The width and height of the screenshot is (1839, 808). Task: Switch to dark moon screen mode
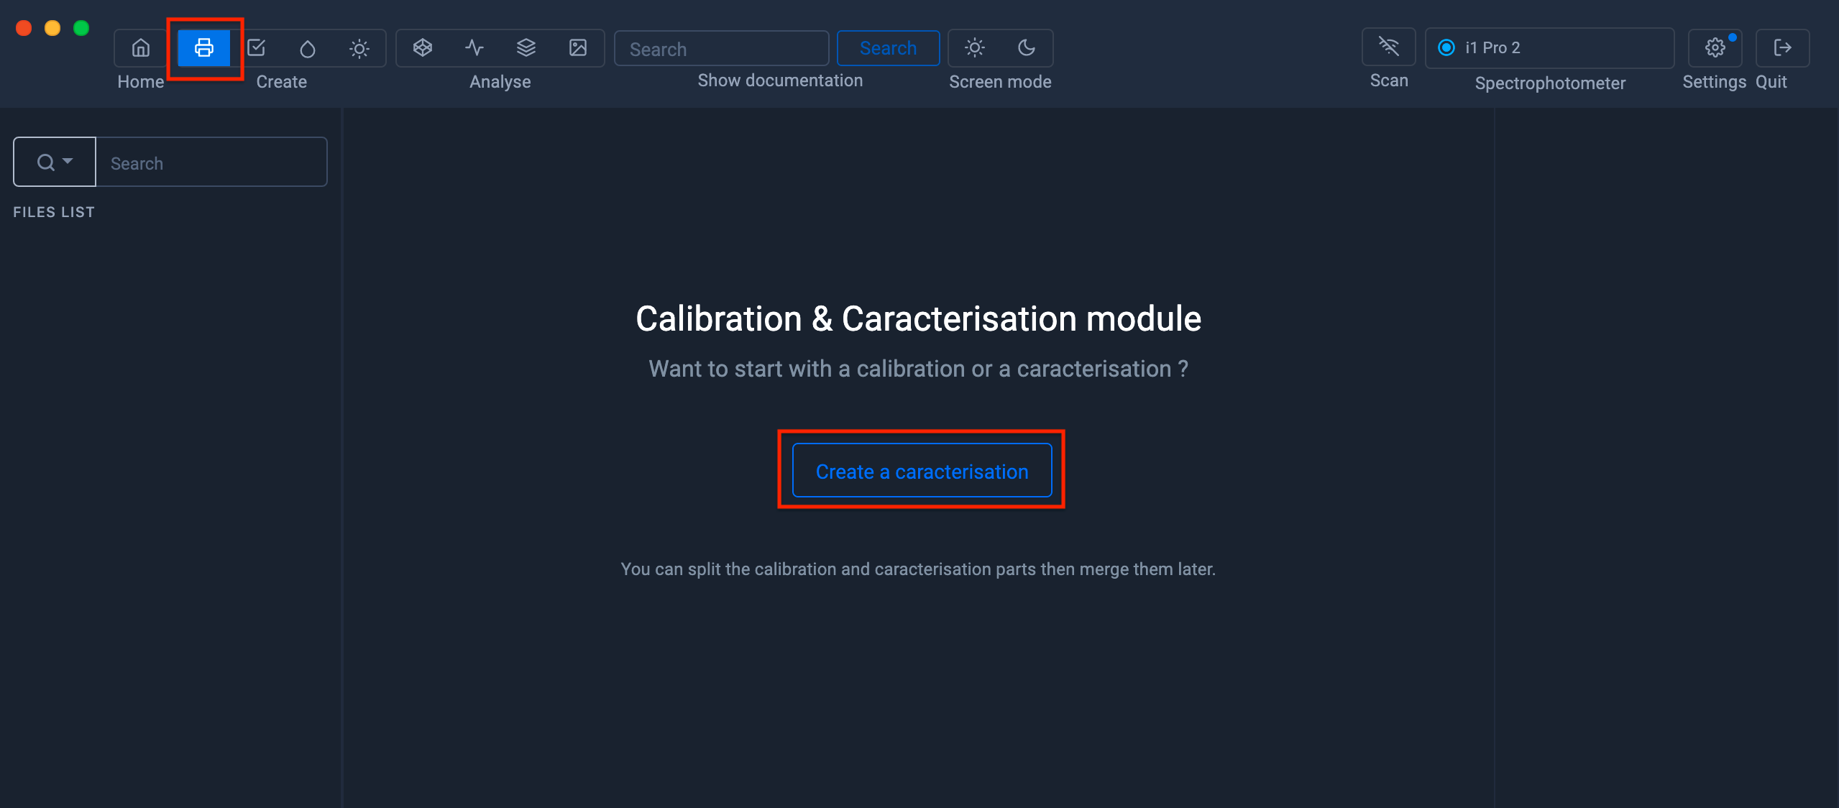coord(1027,48)
